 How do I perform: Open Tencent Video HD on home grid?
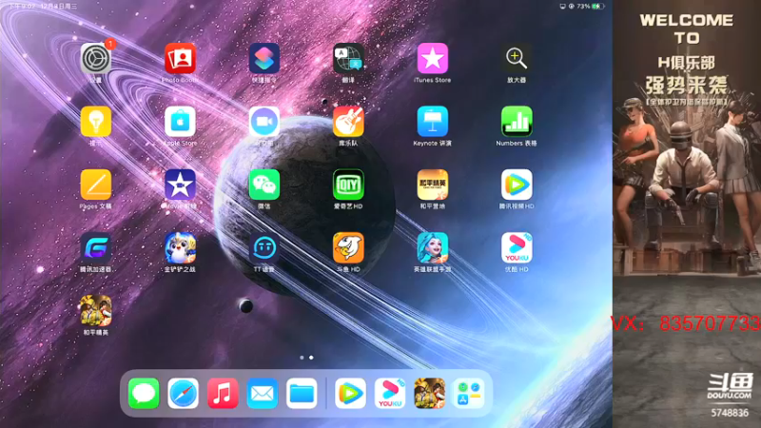point(517,185)
